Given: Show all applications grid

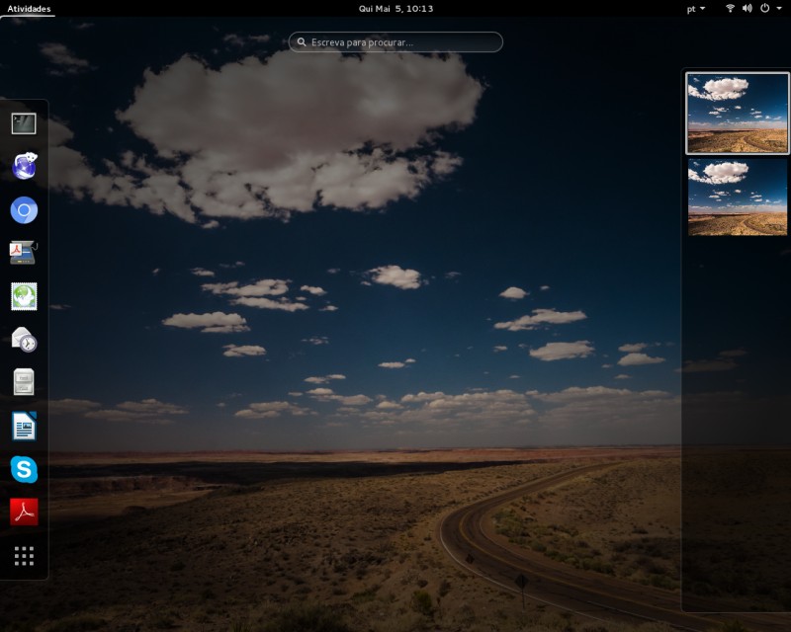Looking at the screenshot, I should pos(24,556).
